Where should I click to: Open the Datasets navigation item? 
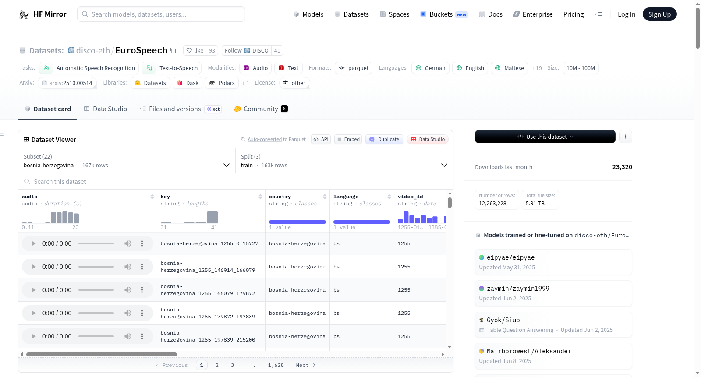click(x=352, y=14)
